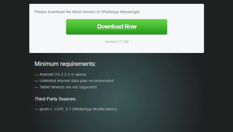Viewport: 233px width, 132px height.
Task: Select 'Tablet devices are not supported' line
Action: 65,87
